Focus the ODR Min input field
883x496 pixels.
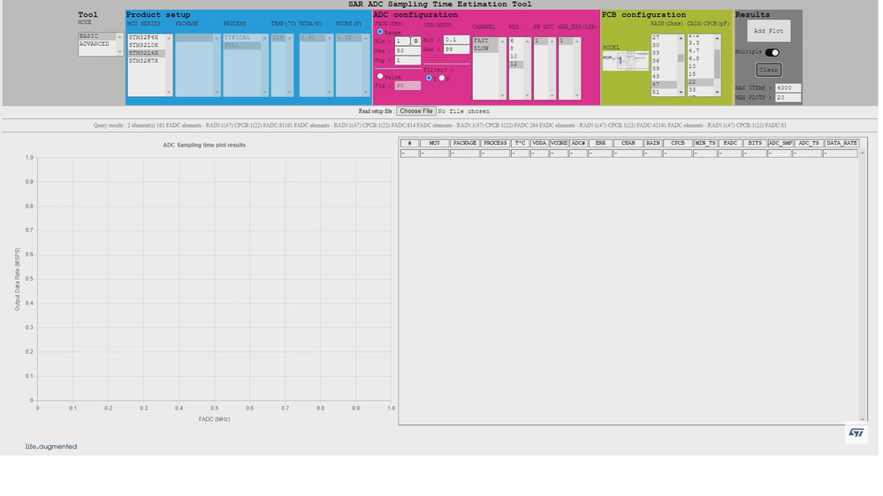click(x=456, y=40)
